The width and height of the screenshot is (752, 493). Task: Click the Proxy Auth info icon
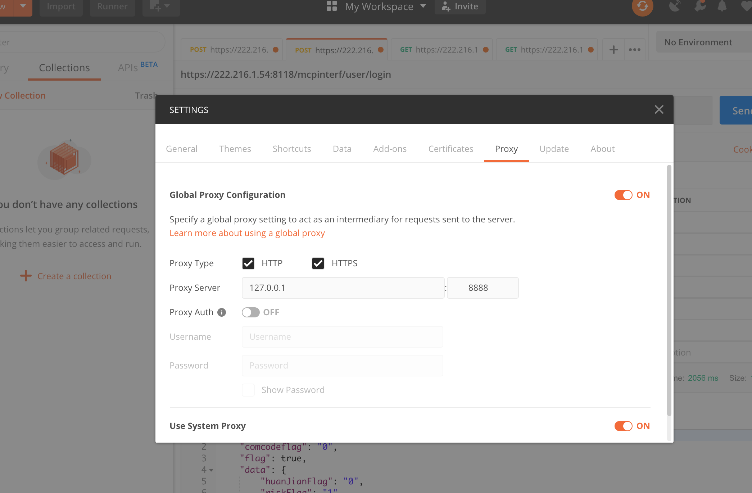[x=222, y=312]
